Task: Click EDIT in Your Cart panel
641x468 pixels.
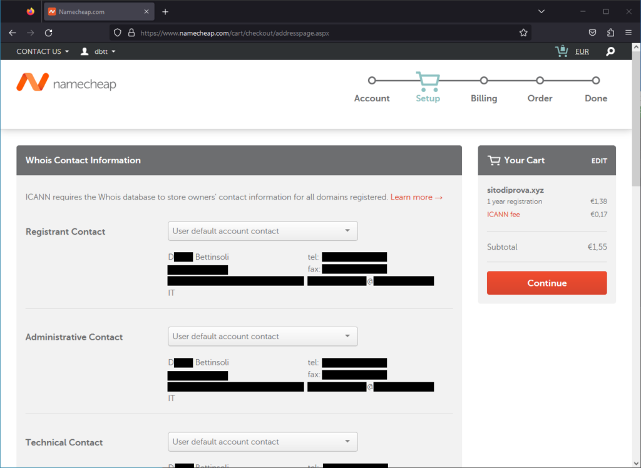Action: pos(599,161)
